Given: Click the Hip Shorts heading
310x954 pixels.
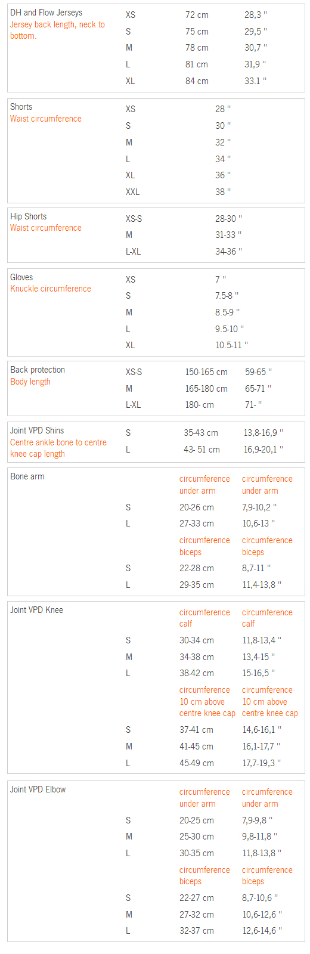Looking at the screenshot, I should coord(28,216).
